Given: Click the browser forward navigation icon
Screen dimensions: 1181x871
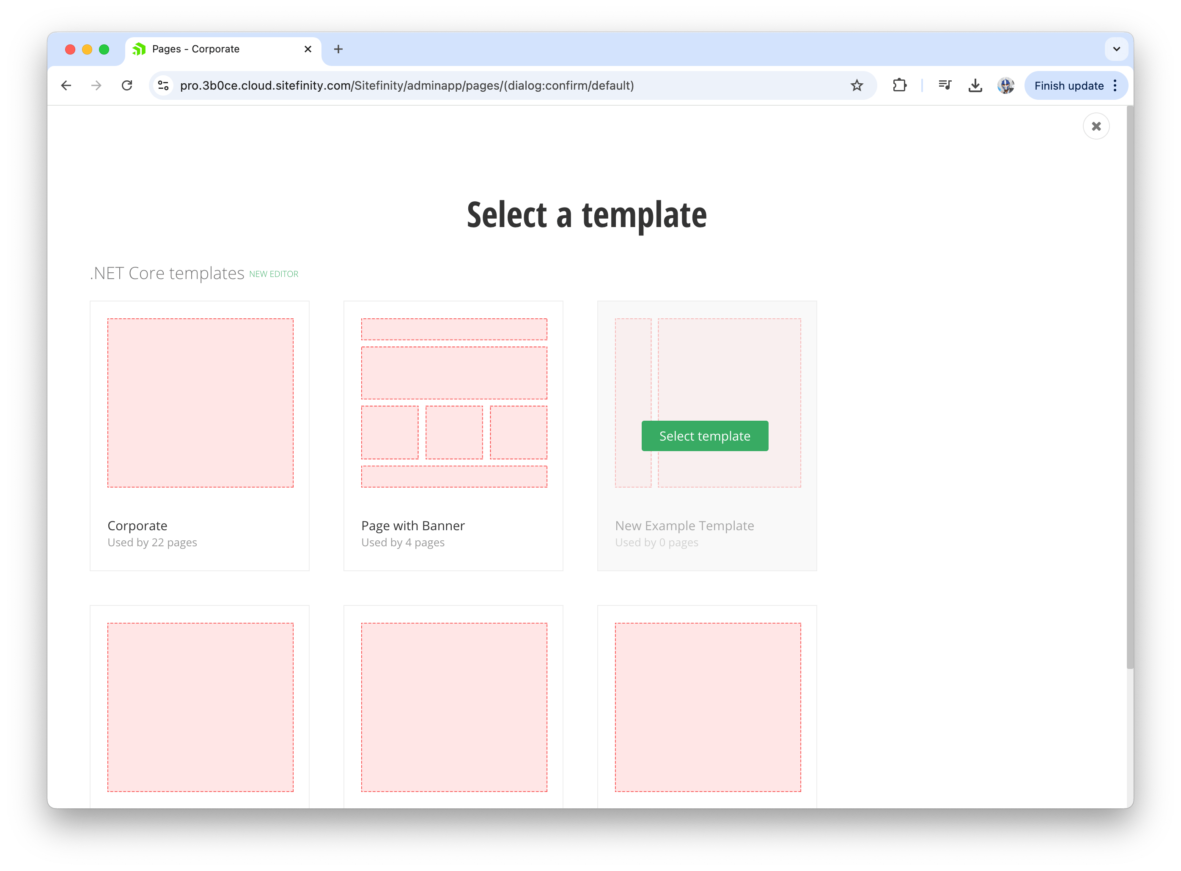Looking at the screenshot, I should 94,85.
